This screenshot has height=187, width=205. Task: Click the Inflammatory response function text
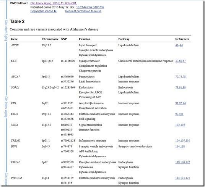click(x=93, y=140)
